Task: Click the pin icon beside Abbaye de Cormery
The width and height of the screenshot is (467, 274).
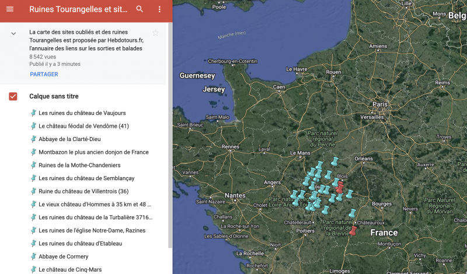Action: [33, 257]
